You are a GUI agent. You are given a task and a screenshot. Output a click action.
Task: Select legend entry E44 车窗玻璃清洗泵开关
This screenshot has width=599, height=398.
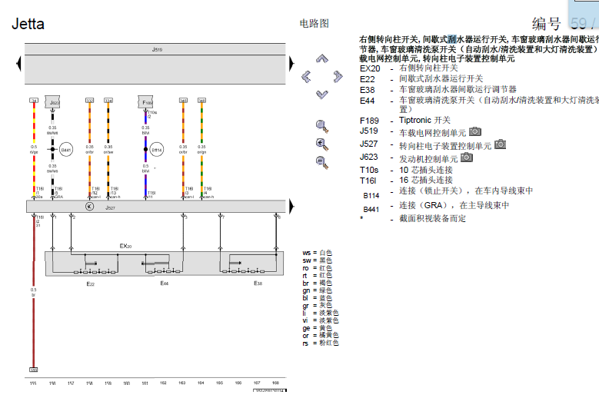(x=479, y=104)
